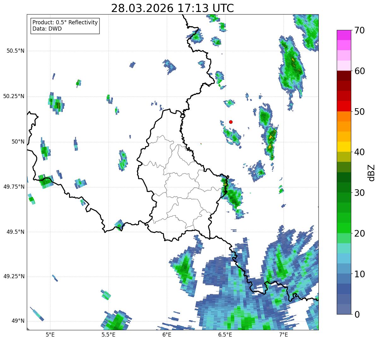Click the 6°E longitude label
Image resolution: width=379 pixels, height=341 pixels.
tap(167, 334)
